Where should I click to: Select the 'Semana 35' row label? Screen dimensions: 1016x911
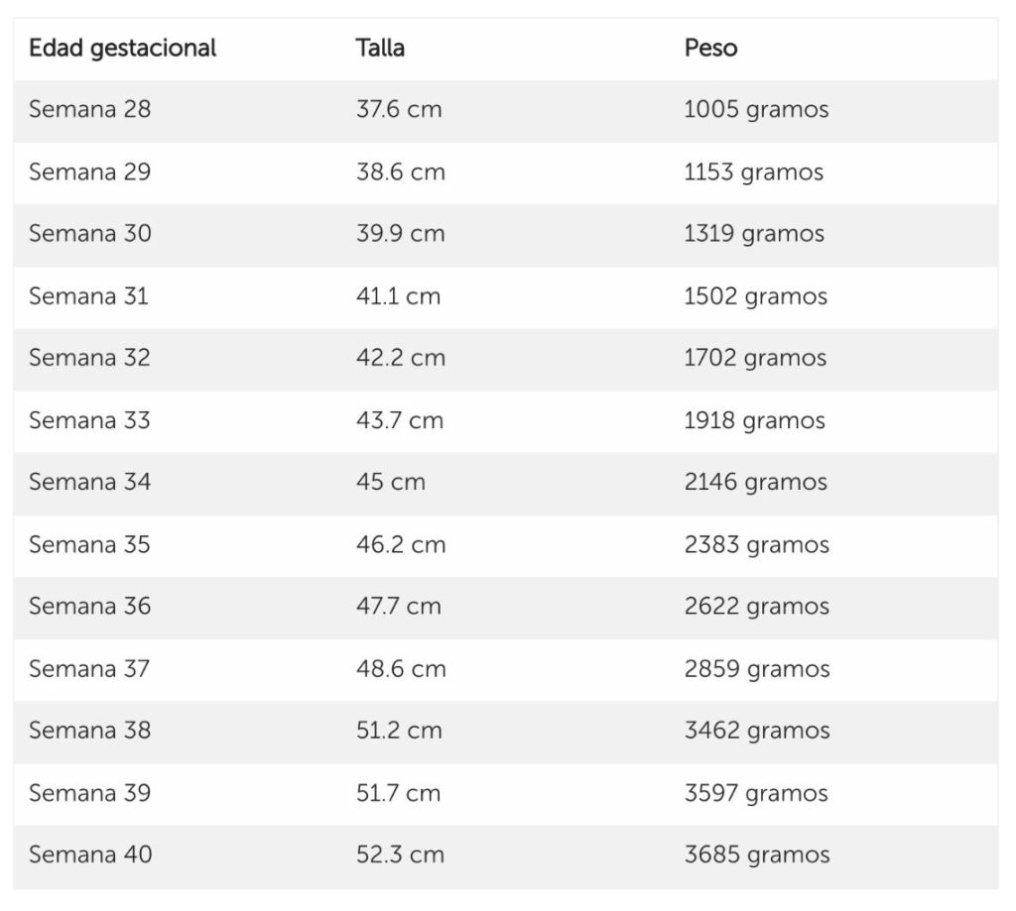(x=89, y=544)
